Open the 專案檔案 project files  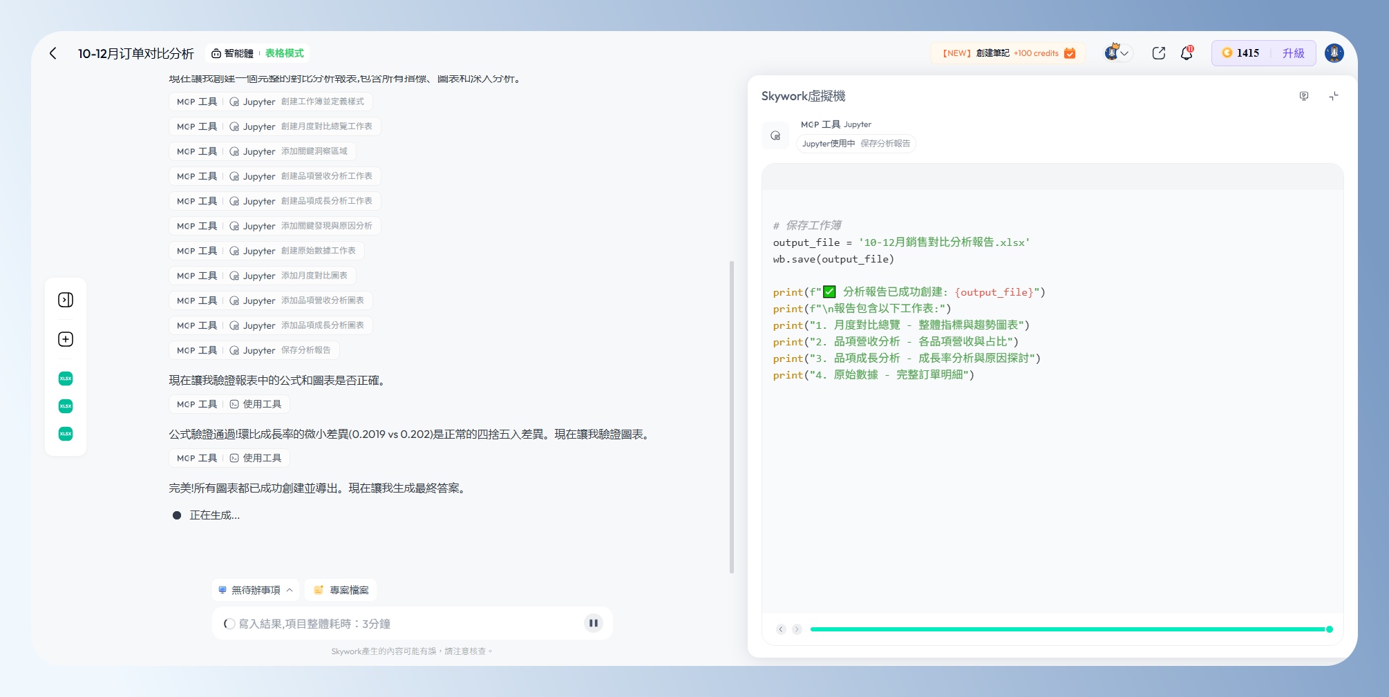pyautogui.click(x=341, y=590)
